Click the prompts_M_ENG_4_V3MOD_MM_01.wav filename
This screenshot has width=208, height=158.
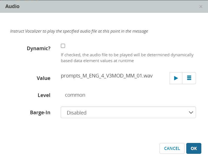pyautogui.click(x=107, y=76)
